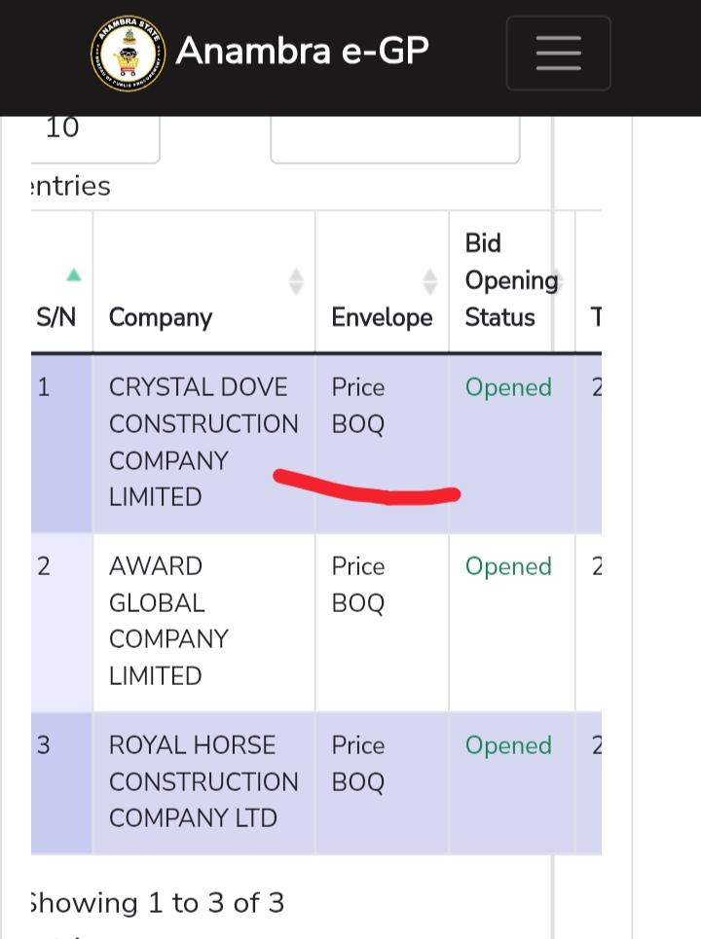The height and width of the screenshot is (939, 701).
Task: Select AWARD GLOBAL COMPANY LIMITED entry
Action: pos(168,621)
